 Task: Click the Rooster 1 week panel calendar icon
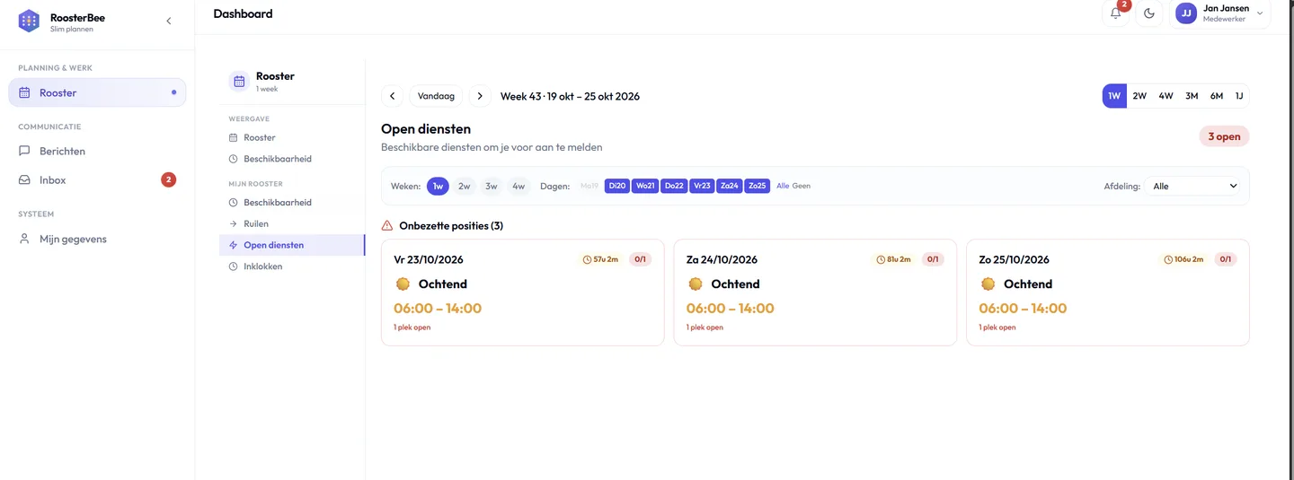239,82
